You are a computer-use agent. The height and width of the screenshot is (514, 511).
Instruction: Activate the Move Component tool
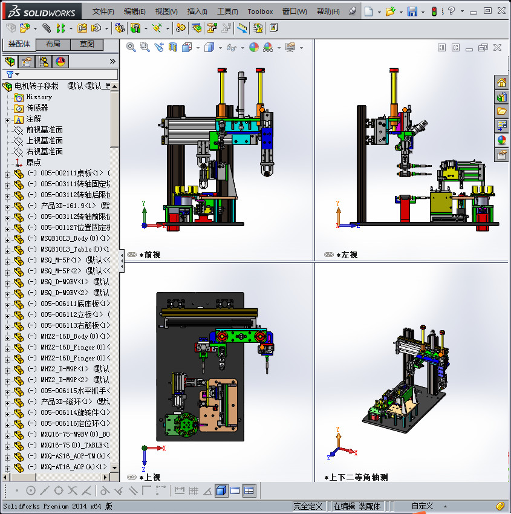pos(96,28)
